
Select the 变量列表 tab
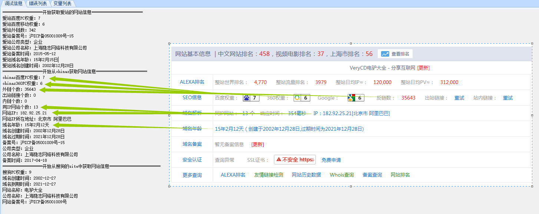pos(62,3)
